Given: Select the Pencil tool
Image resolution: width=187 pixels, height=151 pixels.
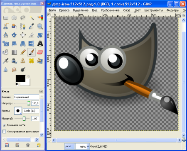Looking at the screenshot, I should (23, 52).
